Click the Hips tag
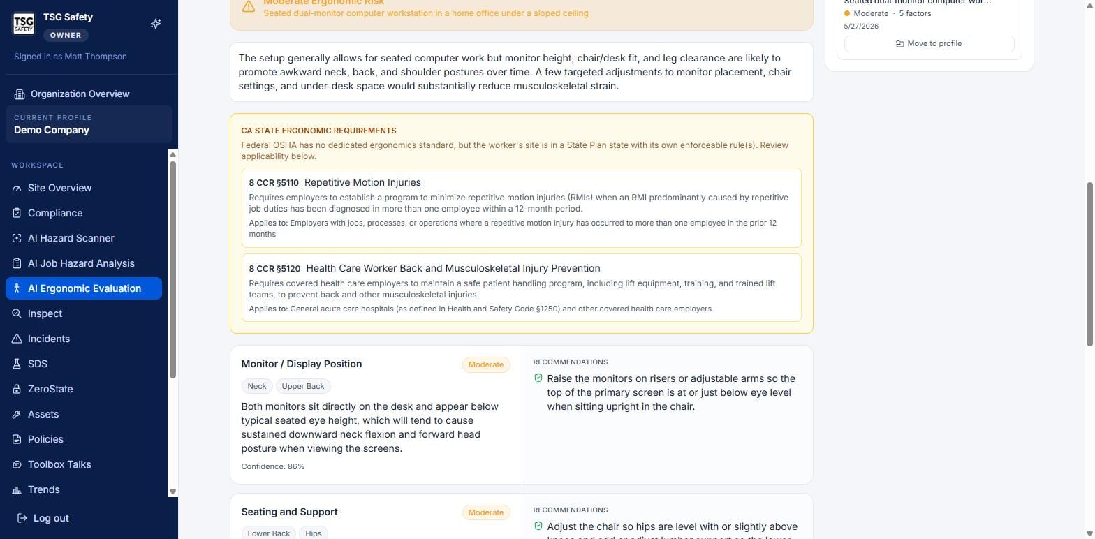The image size is (1095, 539). pos(314,533)
